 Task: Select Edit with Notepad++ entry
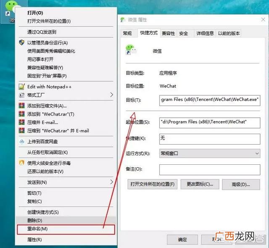pyautogui.click(x=66, y=87)
